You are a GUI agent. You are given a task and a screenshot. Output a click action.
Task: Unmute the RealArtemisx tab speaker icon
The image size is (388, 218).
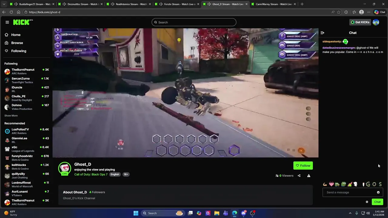(x=113, y=4)
